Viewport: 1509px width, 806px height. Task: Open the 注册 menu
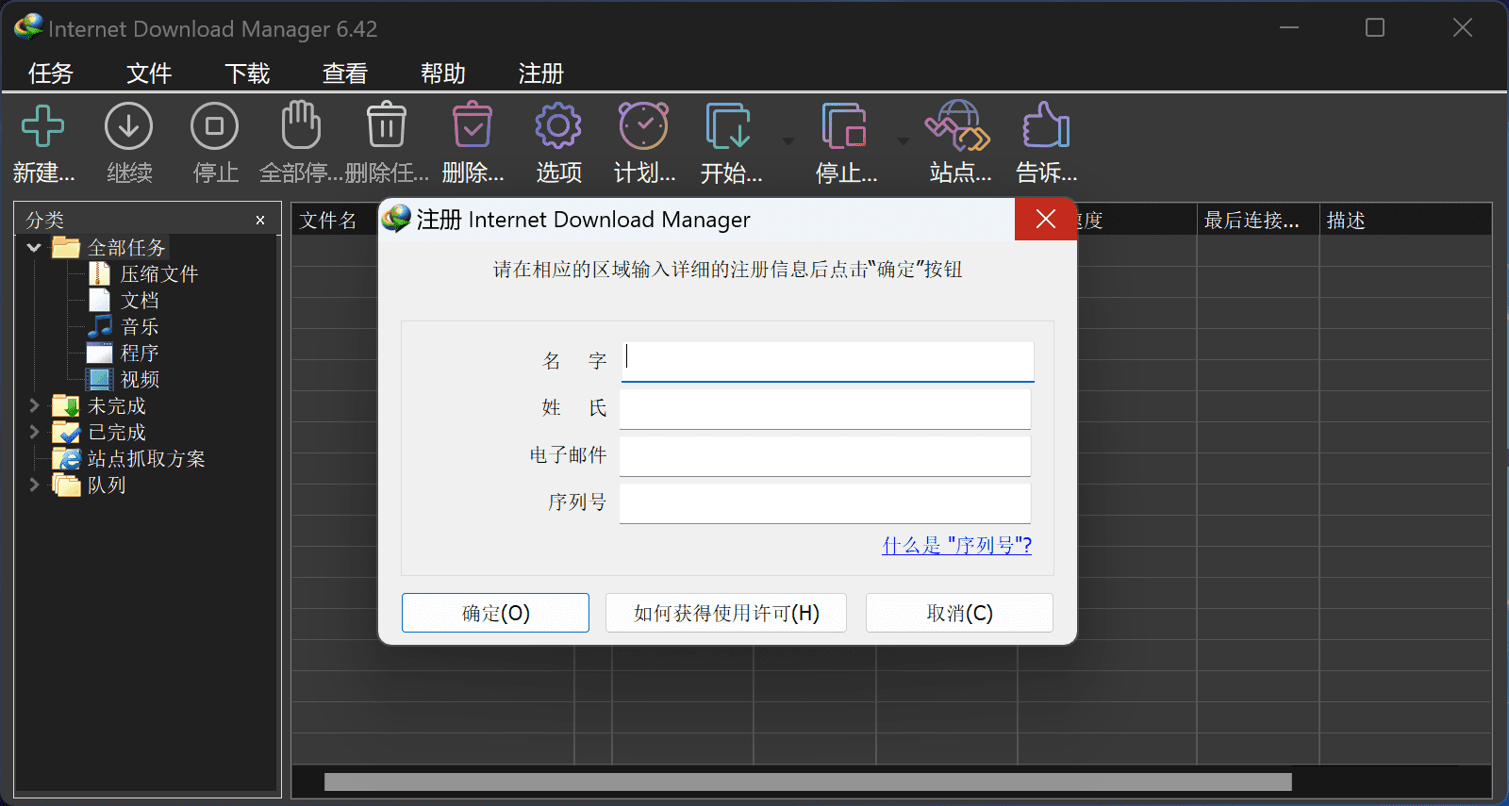(541, 74)
